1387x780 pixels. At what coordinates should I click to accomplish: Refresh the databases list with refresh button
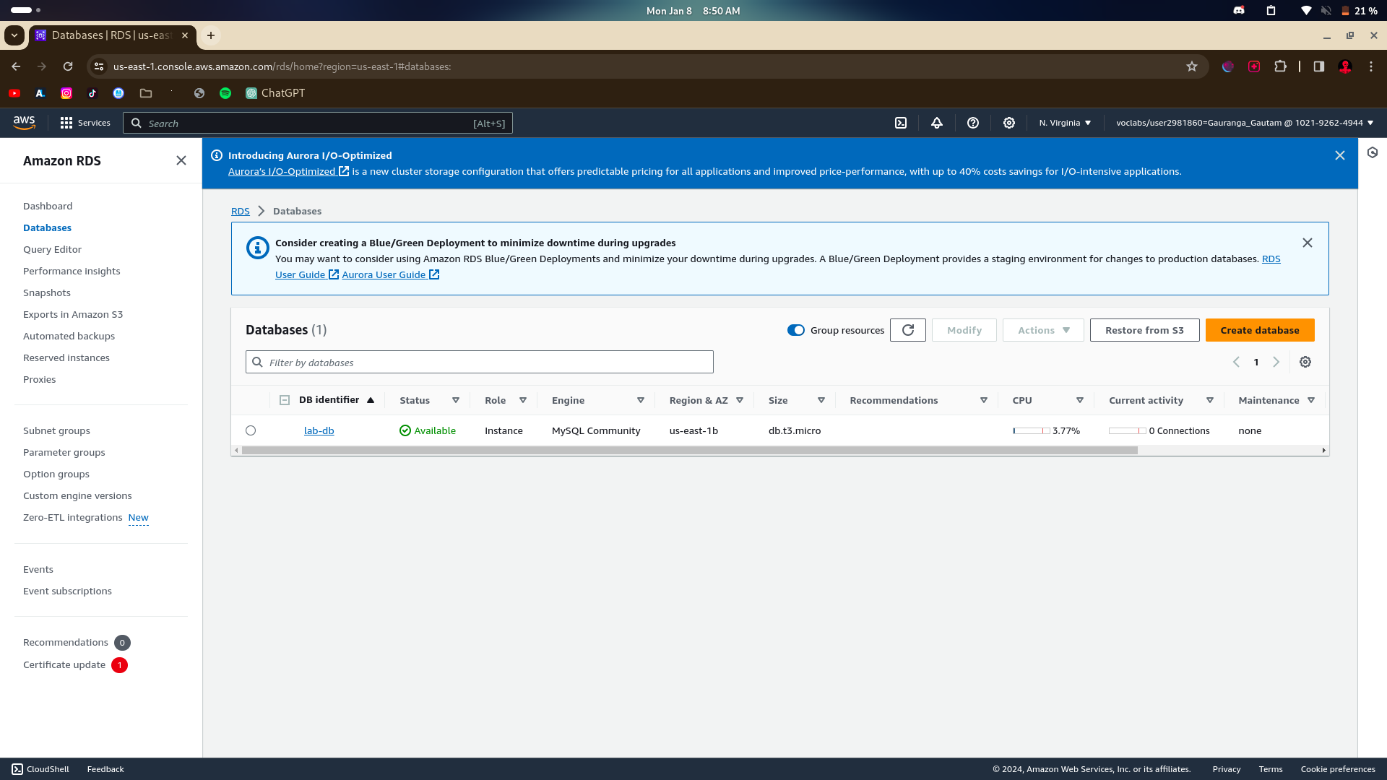click(908, 330)
